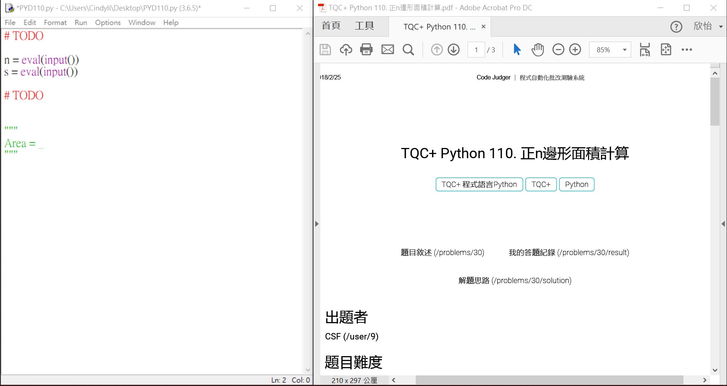The width and height of the screenshot is (727, 386).
Task: Switch to the 首頁 tab
Action: click(x=331, y=26)
